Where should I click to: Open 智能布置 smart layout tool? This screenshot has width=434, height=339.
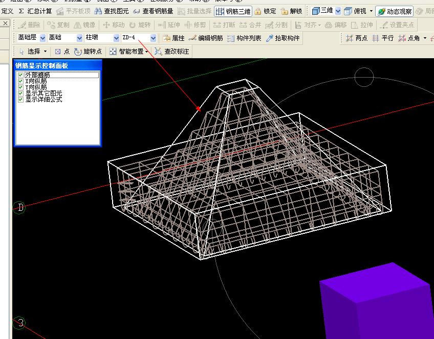pyautogui.click(x=126, y=52)
